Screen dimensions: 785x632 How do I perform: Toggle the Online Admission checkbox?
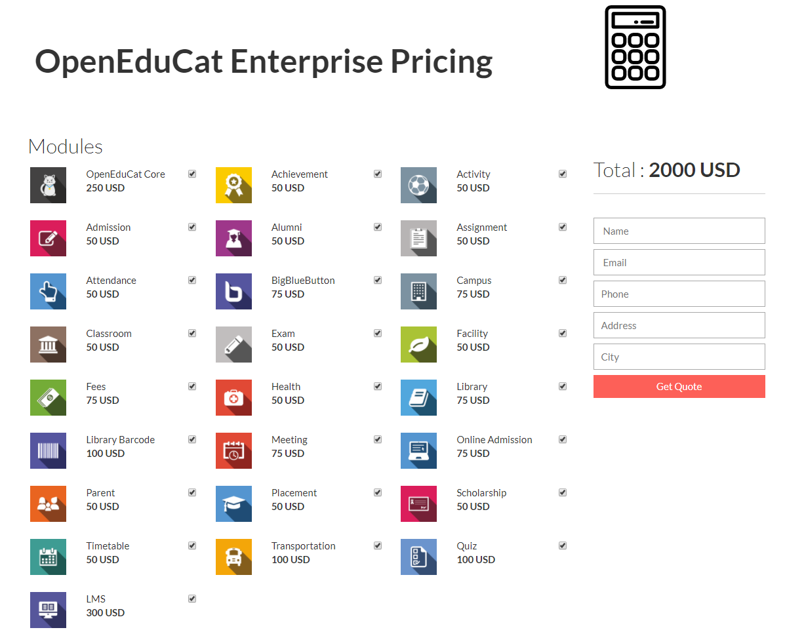(563, 439)
